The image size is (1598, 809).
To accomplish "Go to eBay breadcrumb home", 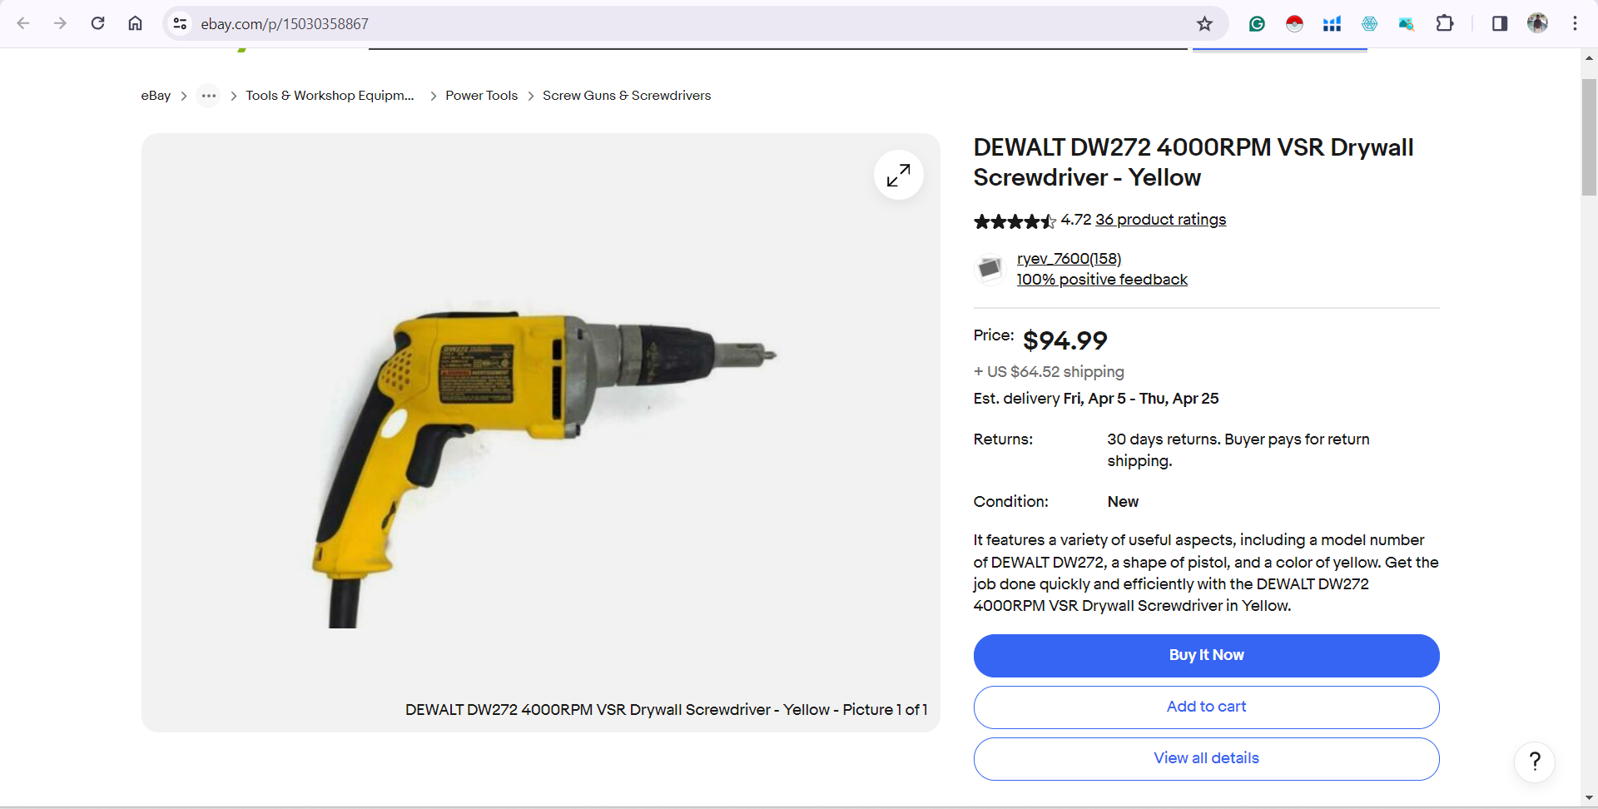I will (x=156, y=96).
